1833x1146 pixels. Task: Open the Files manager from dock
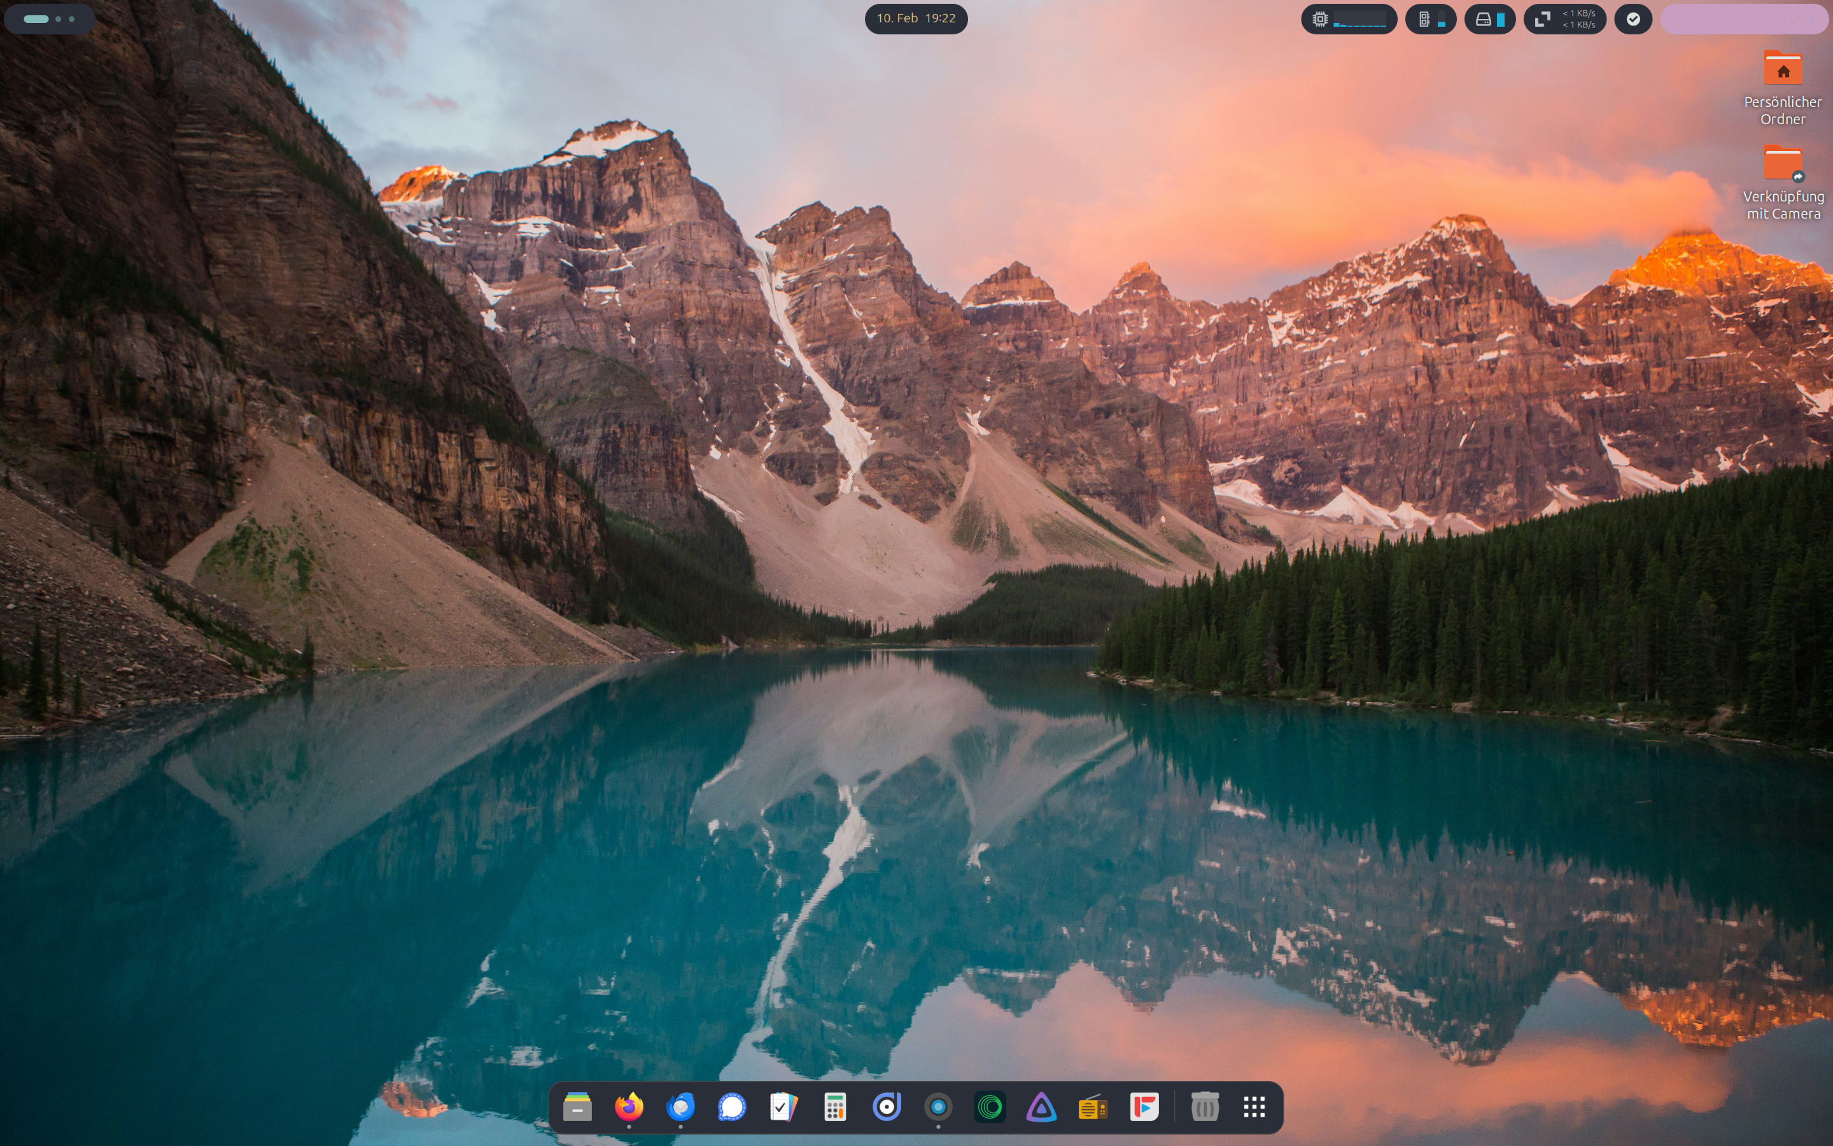[x=577, y=1107]
